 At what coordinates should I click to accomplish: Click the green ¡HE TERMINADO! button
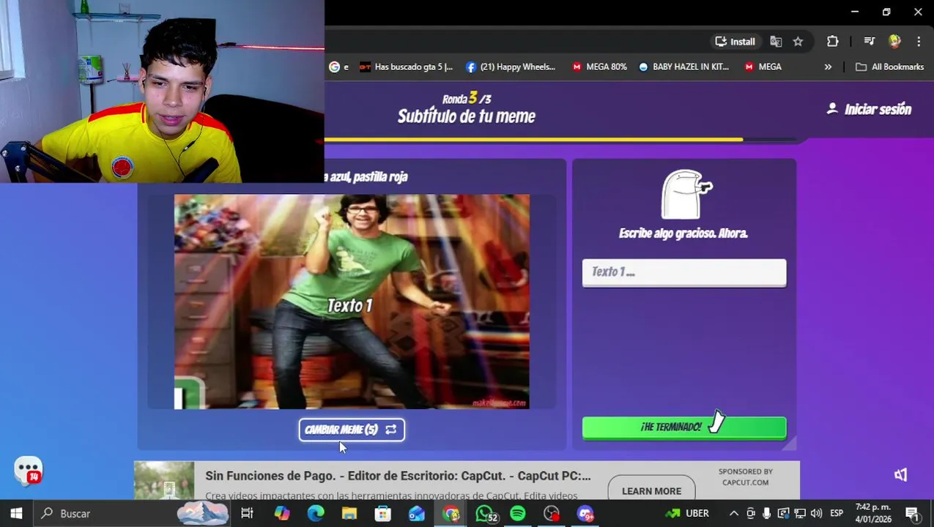tap(684, 427)
